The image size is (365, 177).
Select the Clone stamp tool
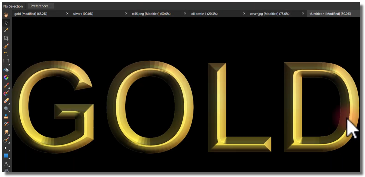pos(6,116)
